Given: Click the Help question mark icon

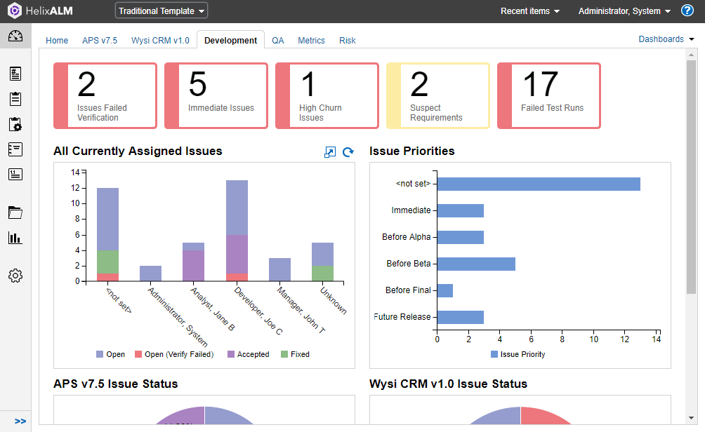Looking at the screenshot, I should tap(687, 11).
